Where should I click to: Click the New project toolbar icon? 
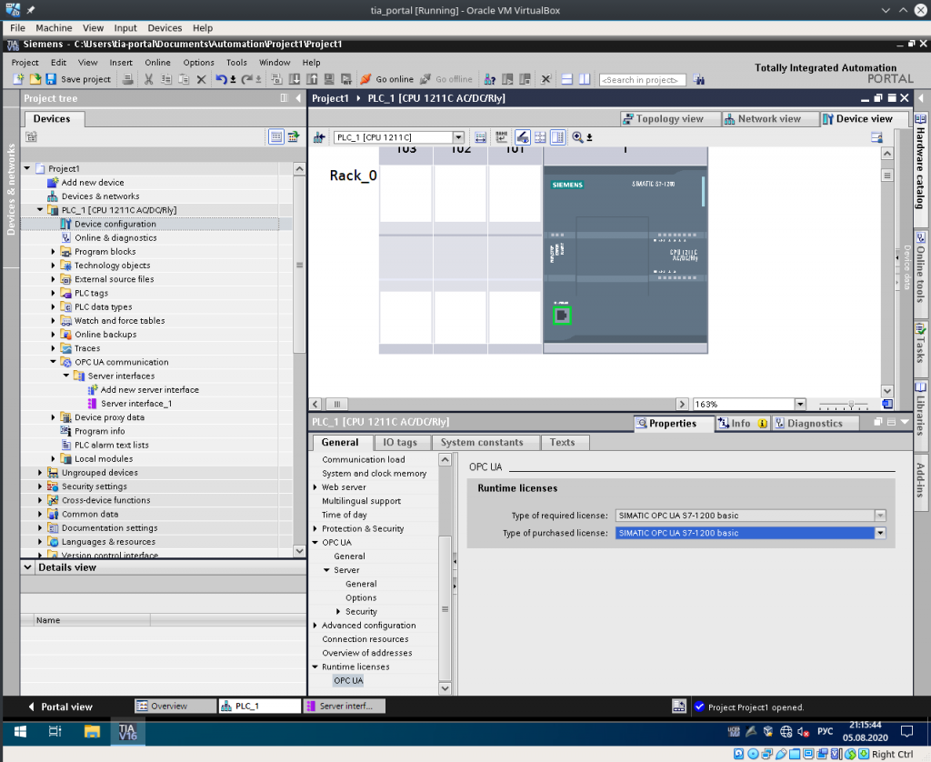18,79
